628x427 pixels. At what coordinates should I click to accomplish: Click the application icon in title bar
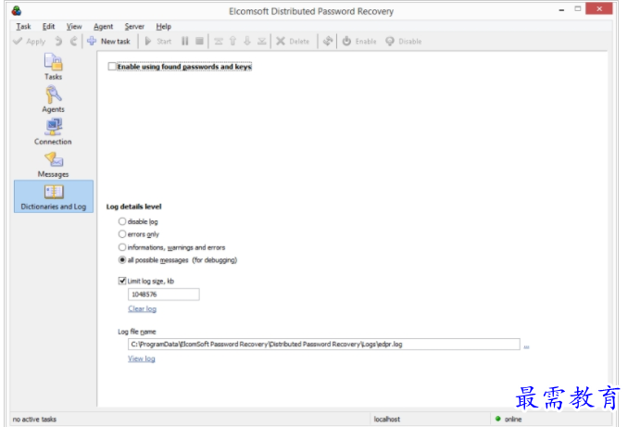[17, 11]
